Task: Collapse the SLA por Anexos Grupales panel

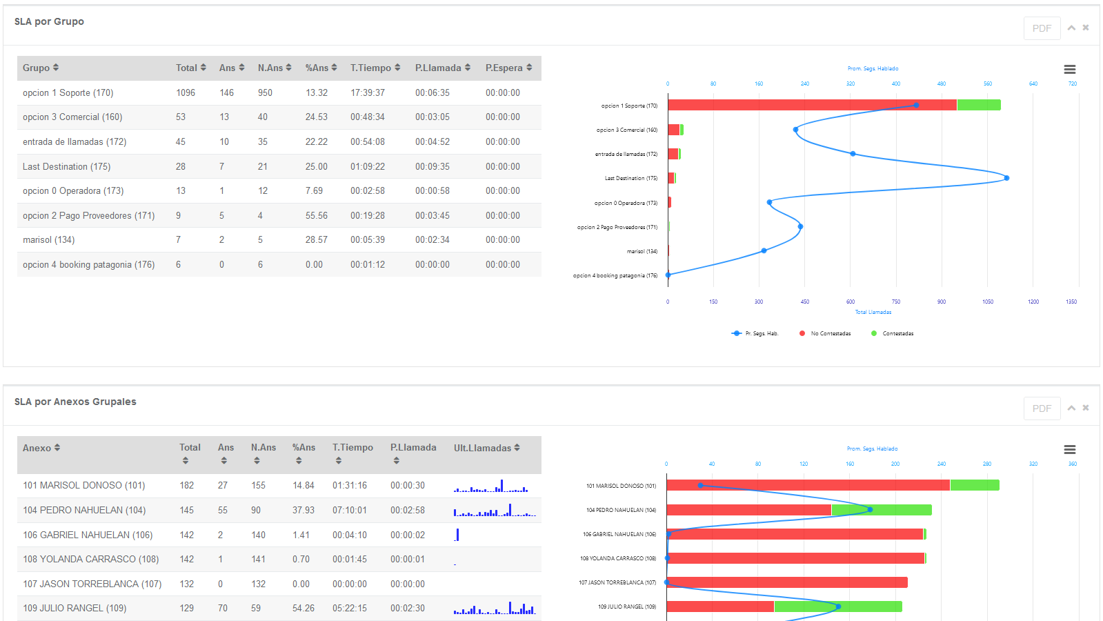Action: coord(1071,408)
